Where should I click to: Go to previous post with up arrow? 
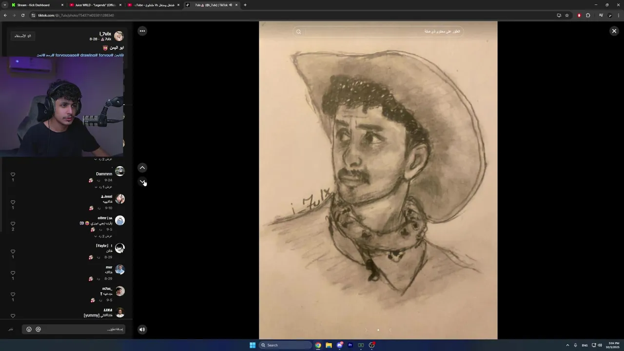pyautogui.click(x=142, y=168)
